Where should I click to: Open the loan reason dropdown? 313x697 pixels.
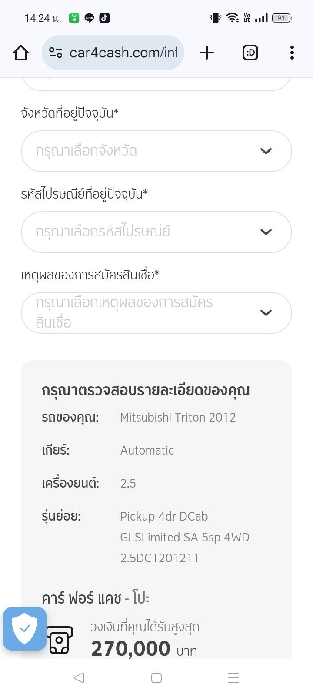[143, 312]
